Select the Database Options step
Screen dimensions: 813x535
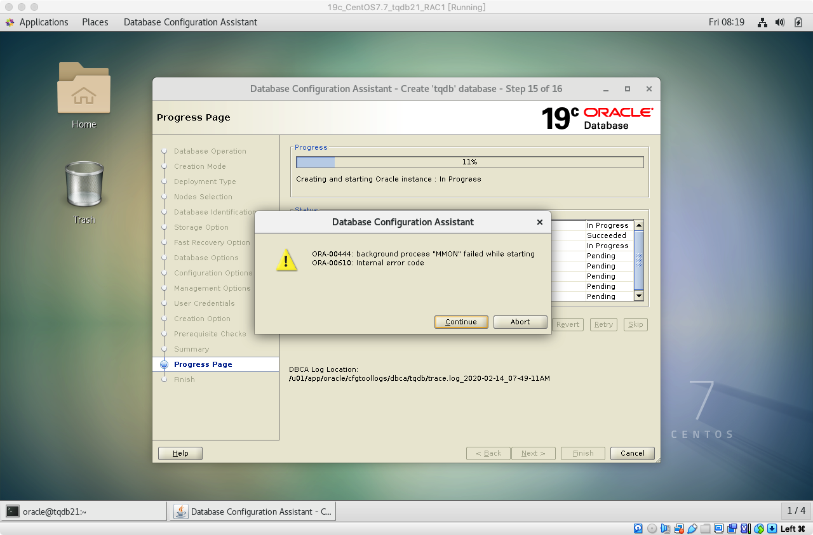[206, 258]
